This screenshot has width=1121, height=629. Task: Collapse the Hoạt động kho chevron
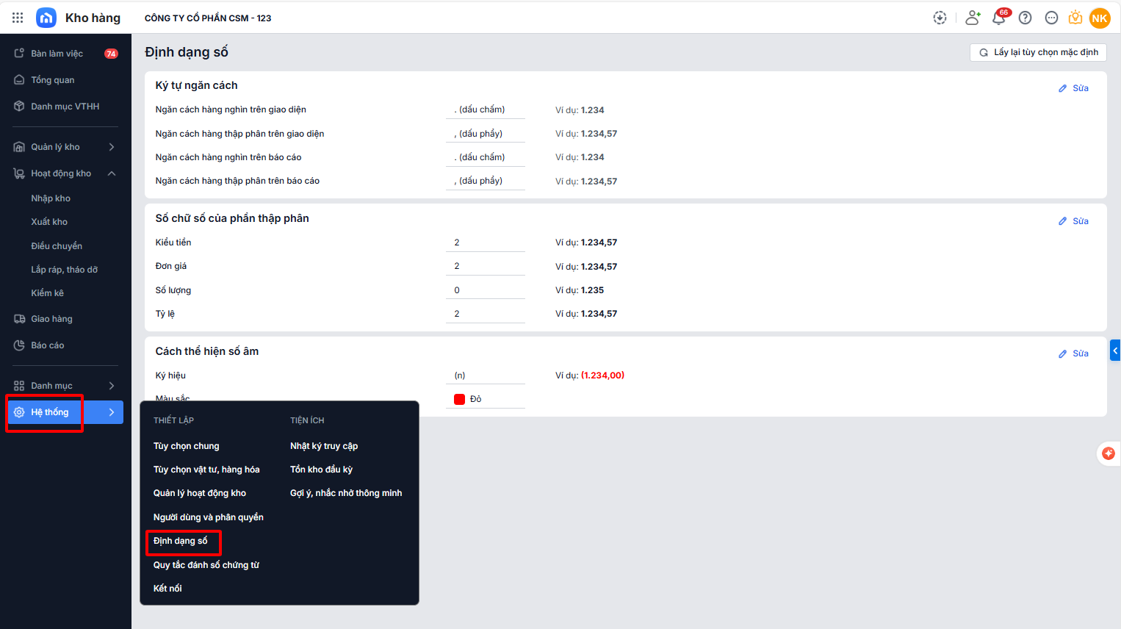tap(112, 173)
